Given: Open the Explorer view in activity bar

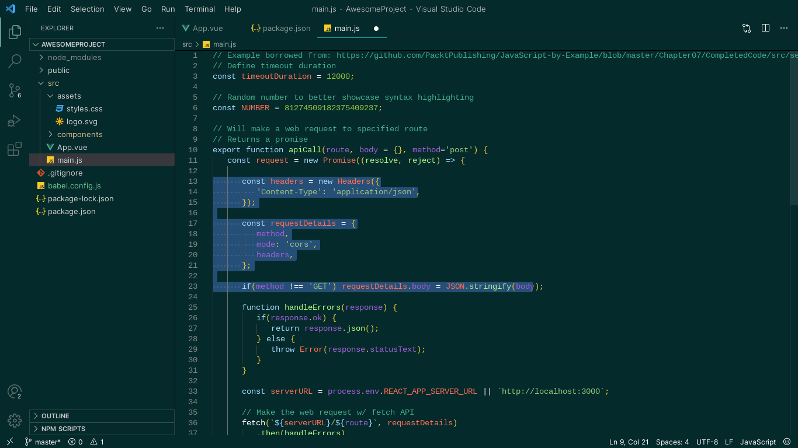Looking at the screenshot, I should 15,32.
